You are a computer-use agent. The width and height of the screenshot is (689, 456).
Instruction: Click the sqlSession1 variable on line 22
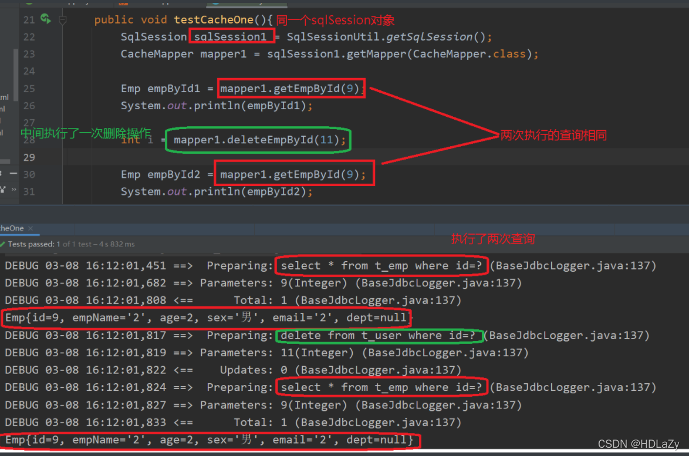point(230,37)
